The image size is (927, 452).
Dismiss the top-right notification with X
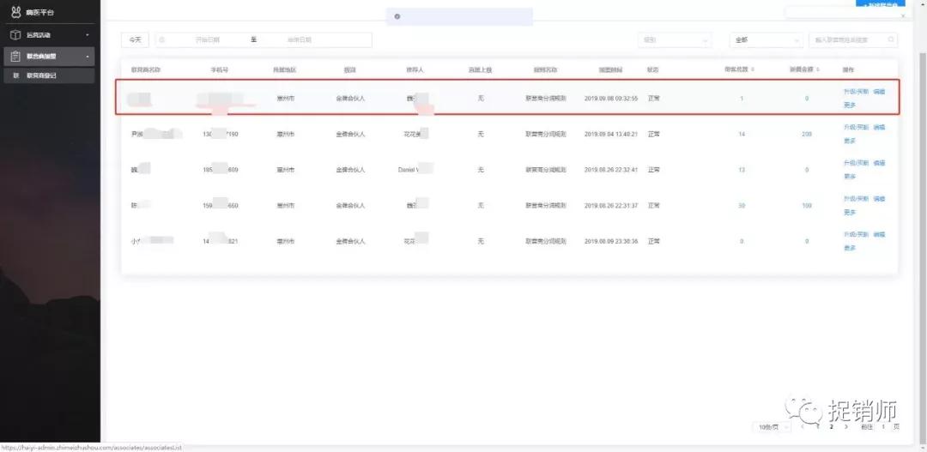[x=902, y=15]
